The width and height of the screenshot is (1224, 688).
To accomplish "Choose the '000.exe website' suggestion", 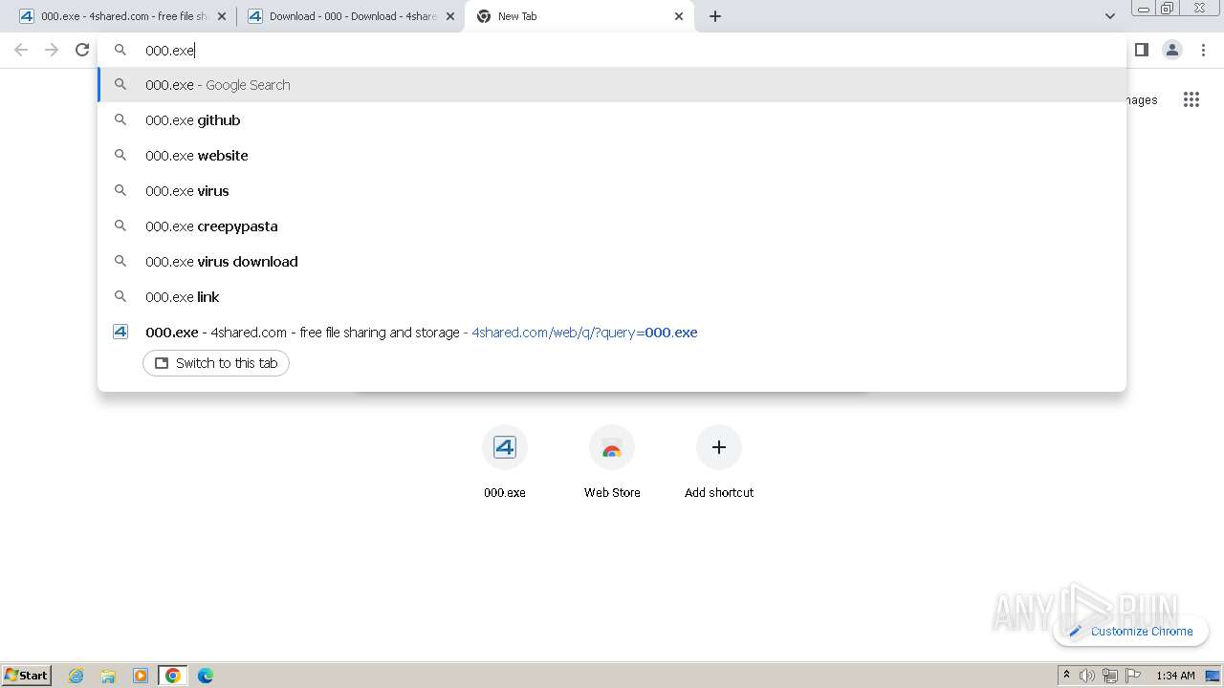I will pos(612,156).
